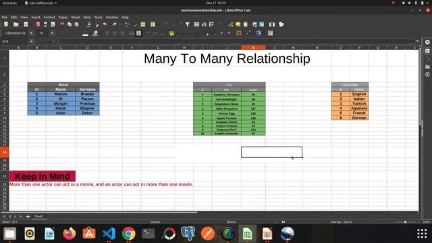Open the Tools menu
This screenshot has width=432, height=243.
point(98,17)
